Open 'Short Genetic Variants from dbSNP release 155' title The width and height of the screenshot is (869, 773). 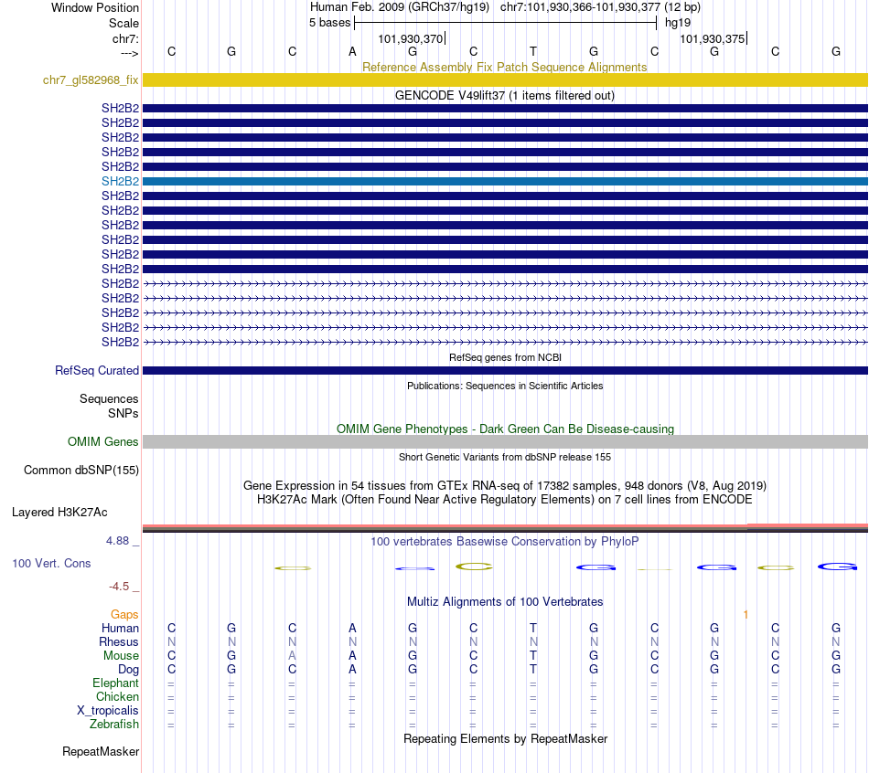point(505,458)
